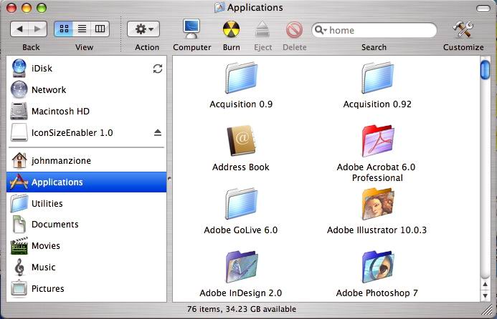Switch to list view

82,29
